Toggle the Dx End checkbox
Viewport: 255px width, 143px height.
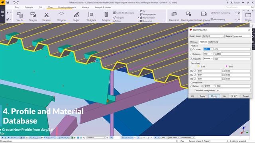(x=224, y=71)
